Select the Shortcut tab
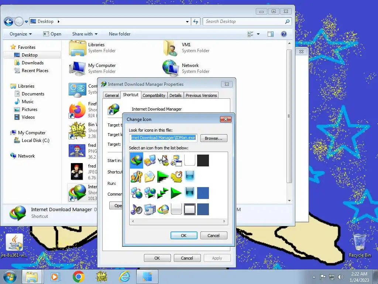The image size is (378, 284). [x=131, y=95]
